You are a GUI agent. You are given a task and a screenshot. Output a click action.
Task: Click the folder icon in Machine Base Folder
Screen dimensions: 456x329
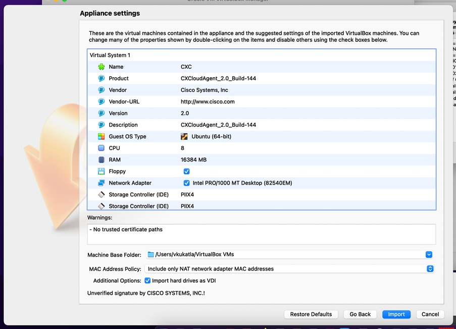click(150, 255)
